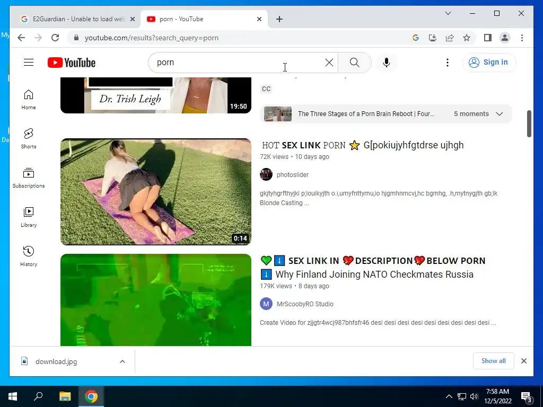Viewport: 543px width, 407px height.
Task: View site info via the padlock icon
Action: tap(76, 38)
